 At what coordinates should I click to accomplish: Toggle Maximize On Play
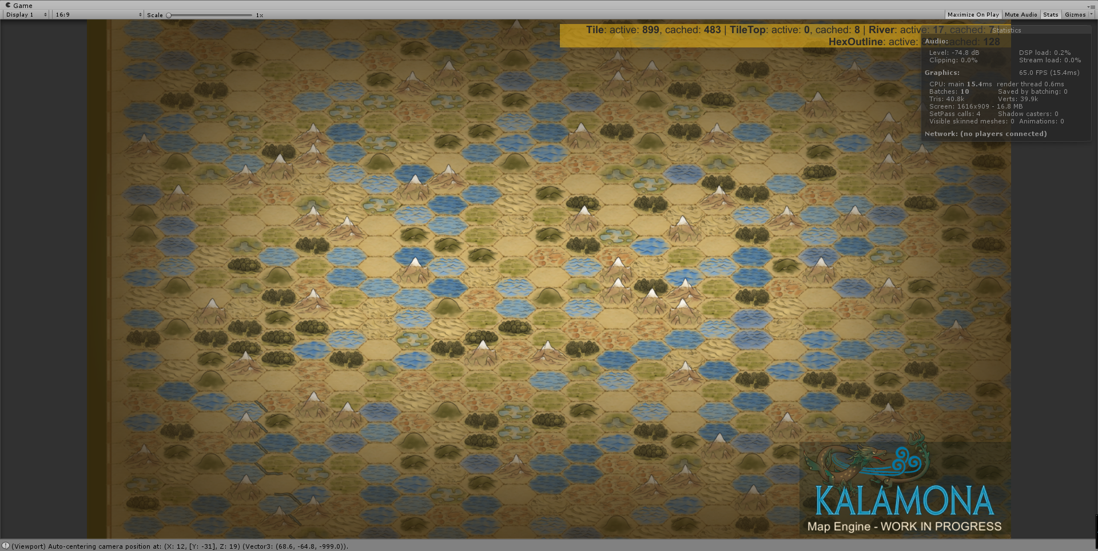click(x=973, y=15)
